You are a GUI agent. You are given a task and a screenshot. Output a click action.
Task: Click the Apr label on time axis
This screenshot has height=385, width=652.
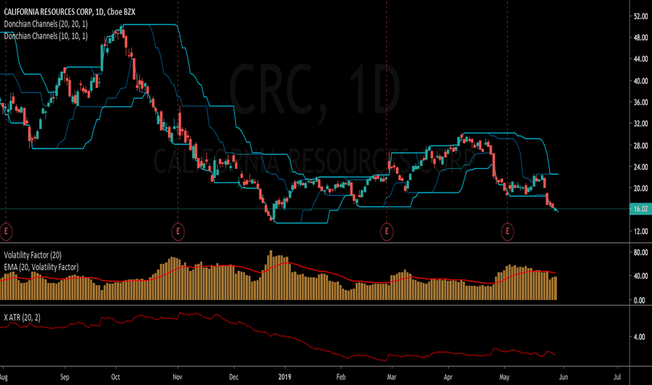click(x=448, y=377)
